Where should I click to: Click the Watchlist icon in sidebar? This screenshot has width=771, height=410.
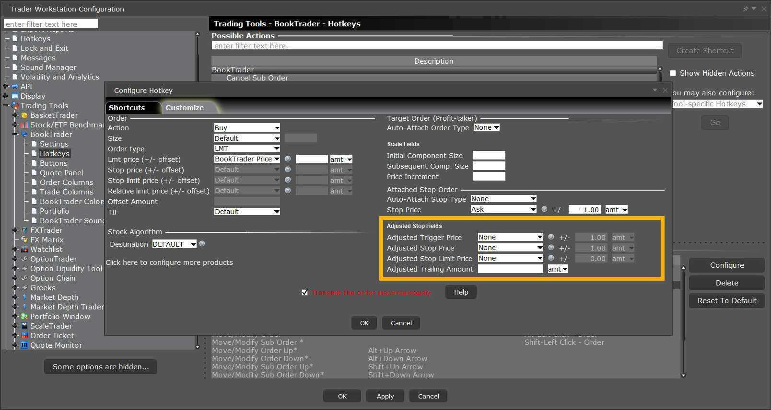coord(24,250)
